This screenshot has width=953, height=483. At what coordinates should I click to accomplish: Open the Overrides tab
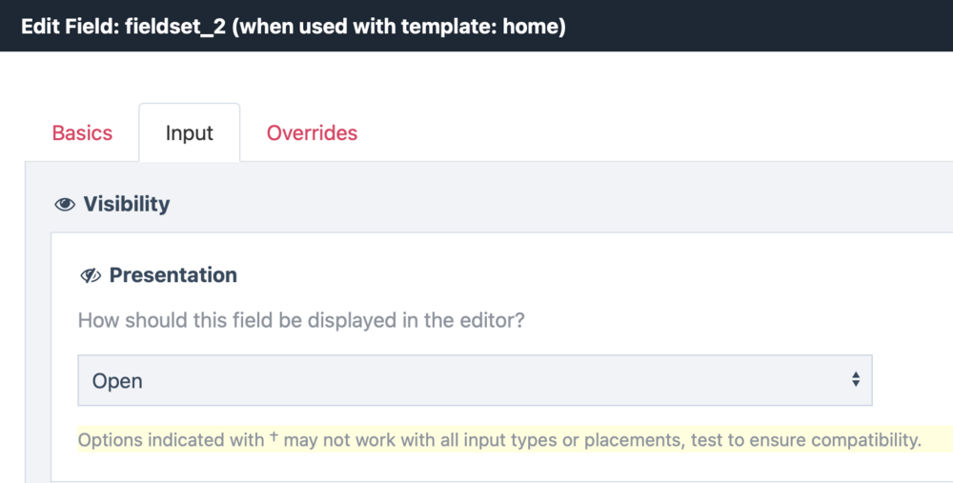pyautogui.click(x=312, y=133)
